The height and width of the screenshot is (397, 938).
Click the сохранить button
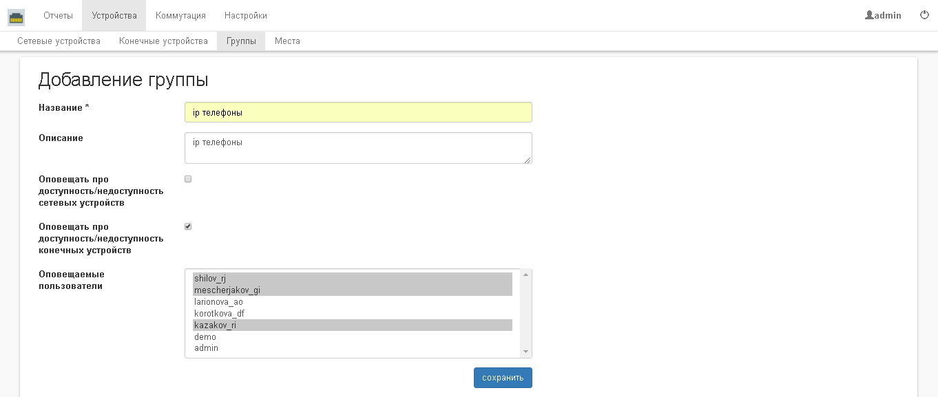coord(503,378)
